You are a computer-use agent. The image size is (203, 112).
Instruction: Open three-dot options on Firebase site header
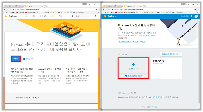(x=92, y=16)
